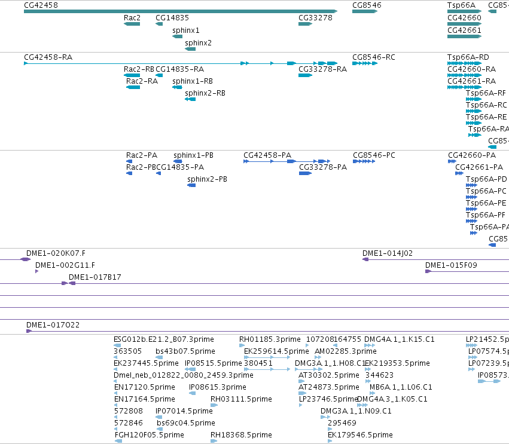Select EST bs43b07.5prime
Image resolution: width=509 pixels, height=444 pixels.
pos(159,357)
